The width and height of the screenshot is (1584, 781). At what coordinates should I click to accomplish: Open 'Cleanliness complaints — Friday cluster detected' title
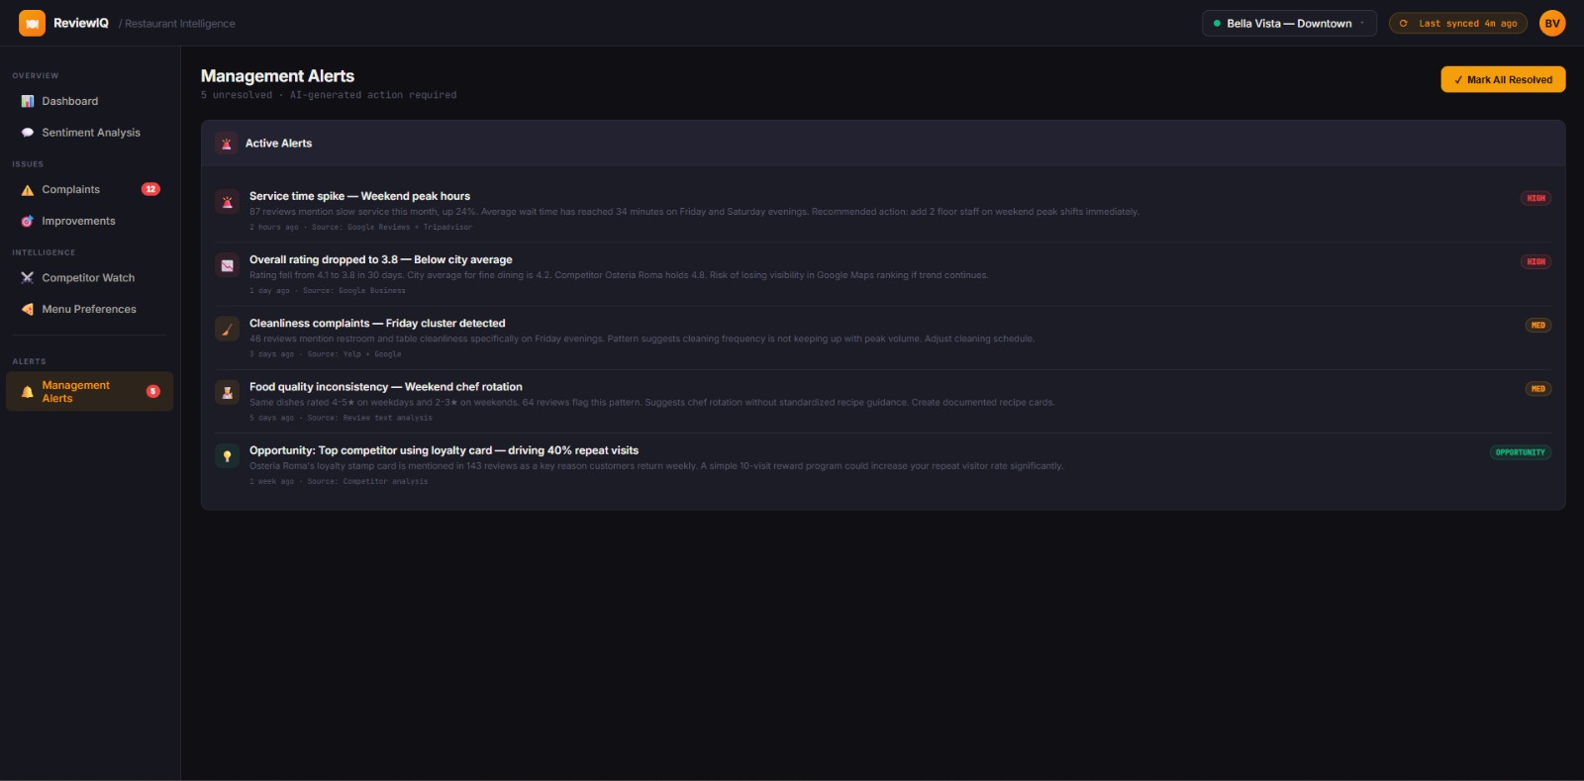377,323
